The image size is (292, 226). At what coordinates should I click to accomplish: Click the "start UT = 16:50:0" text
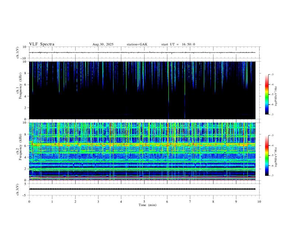(x=178, y=44)
